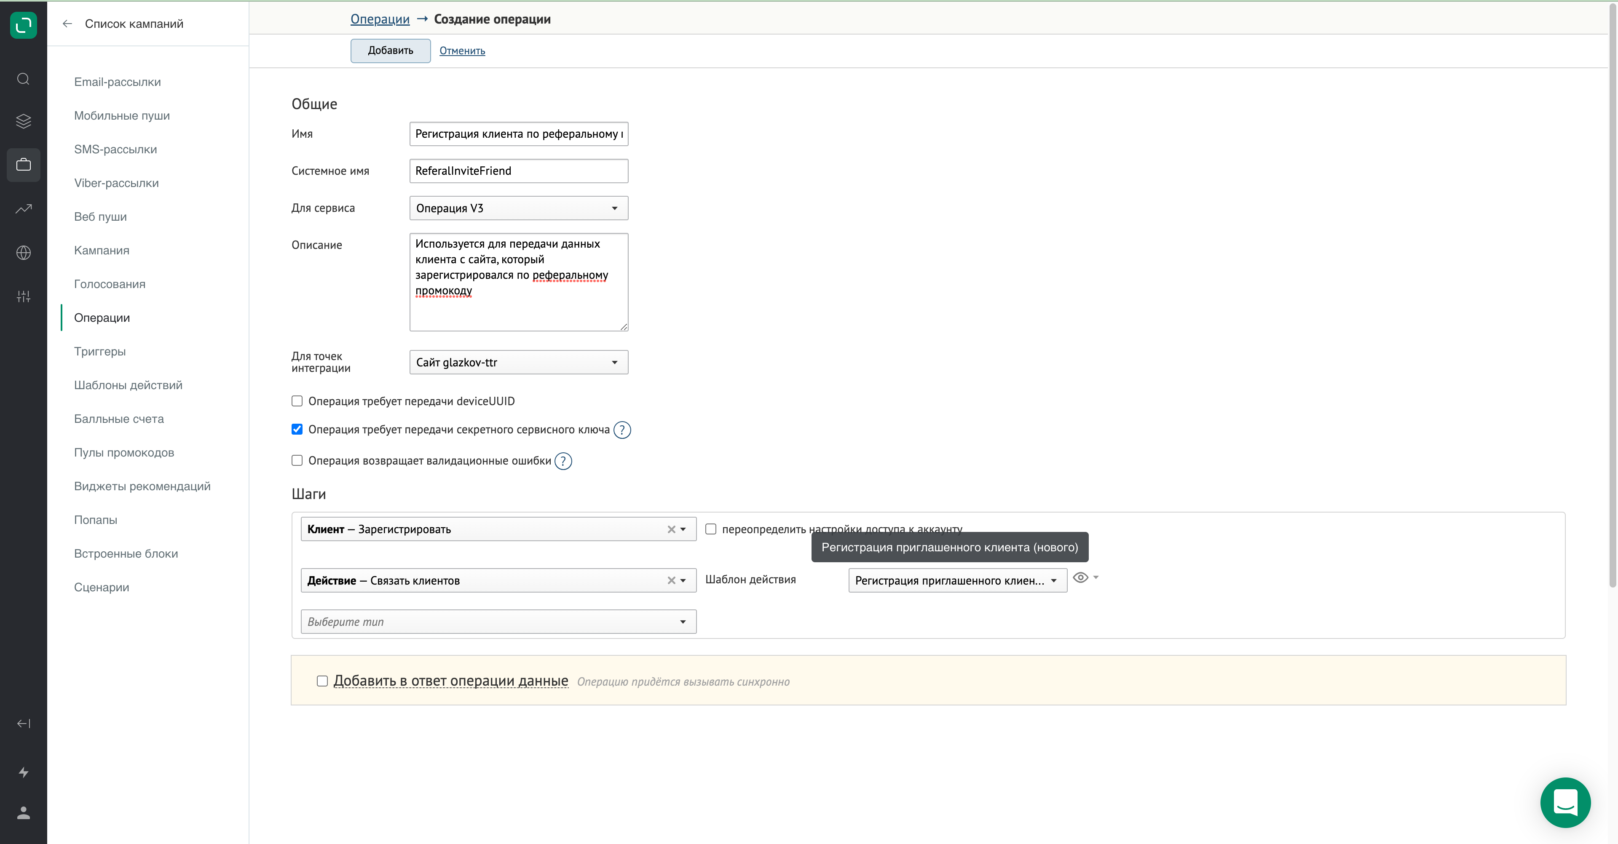Image resolution: width=1618 pixels, height=844 pixels.
Task: Click the eye preview icon for action template
Action: coord(1080,578)
